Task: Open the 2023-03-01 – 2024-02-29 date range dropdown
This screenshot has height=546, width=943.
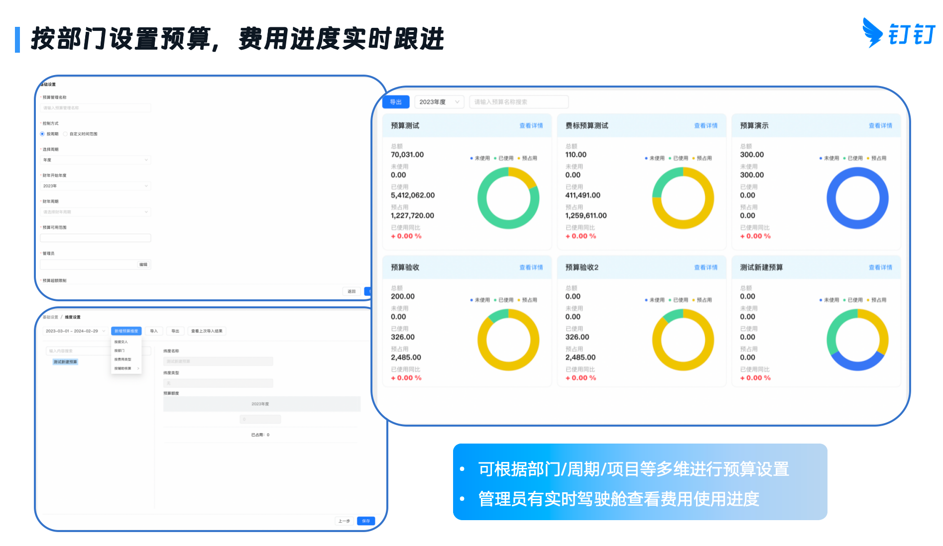Action: point(75,331)
